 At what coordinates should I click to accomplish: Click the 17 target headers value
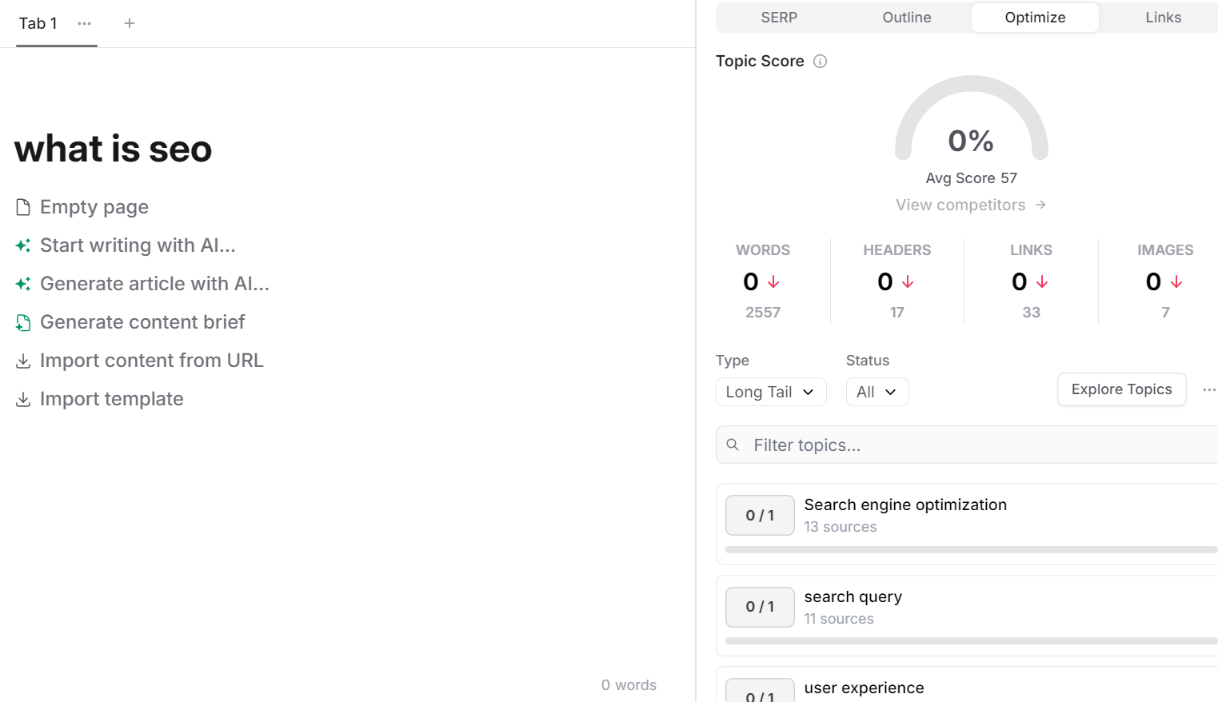tap(897, 313)
